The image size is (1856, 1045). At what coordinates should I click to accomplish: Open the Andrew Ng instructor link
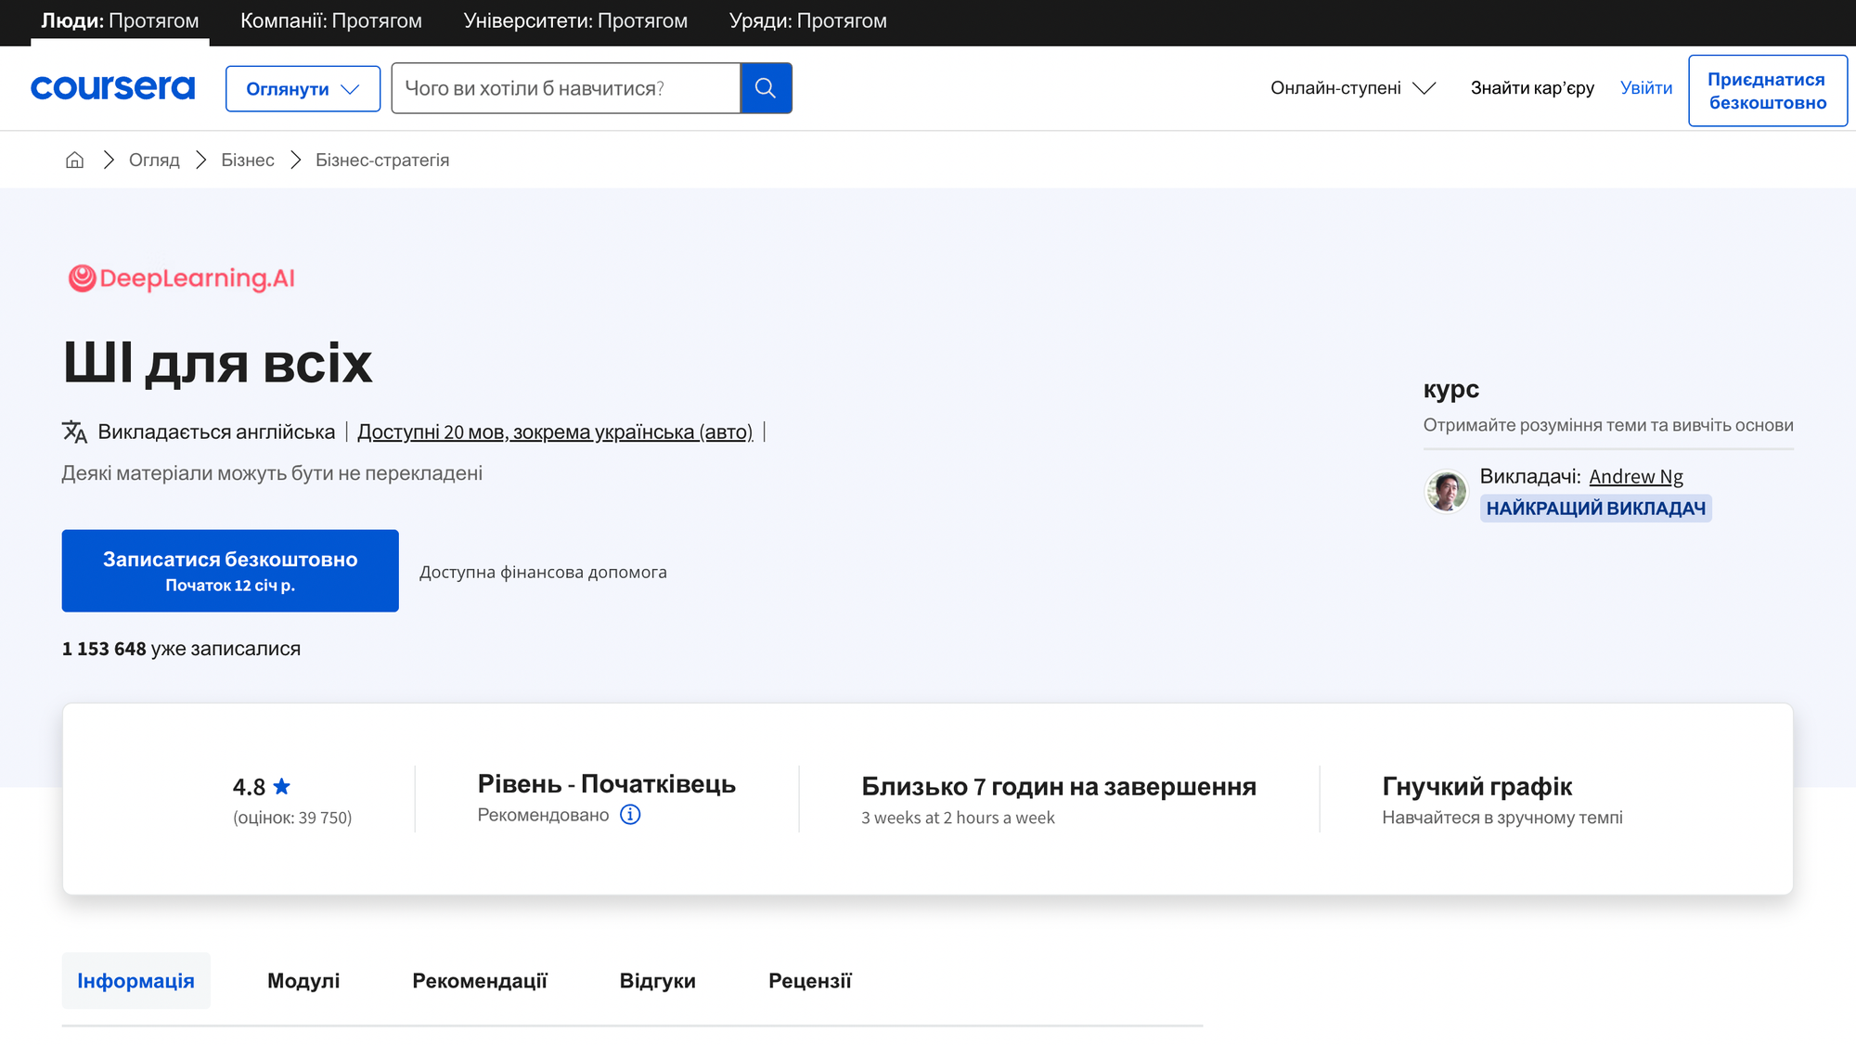[1635, 476]
